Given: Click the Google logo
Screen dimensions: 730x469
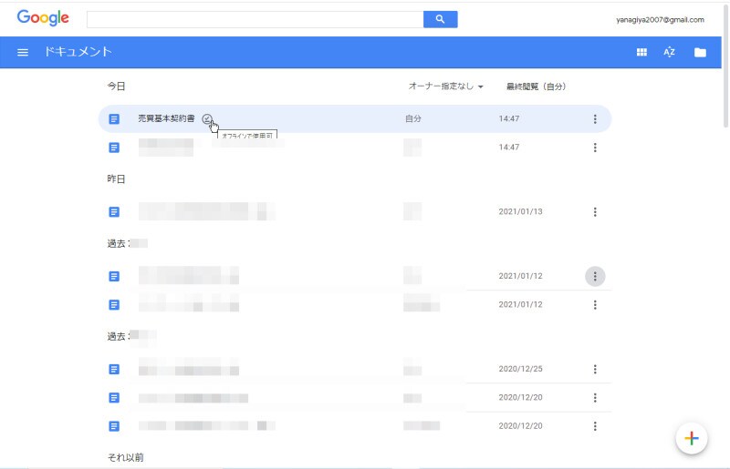Looking at the screenshot, I should click(x=43, y=18).
